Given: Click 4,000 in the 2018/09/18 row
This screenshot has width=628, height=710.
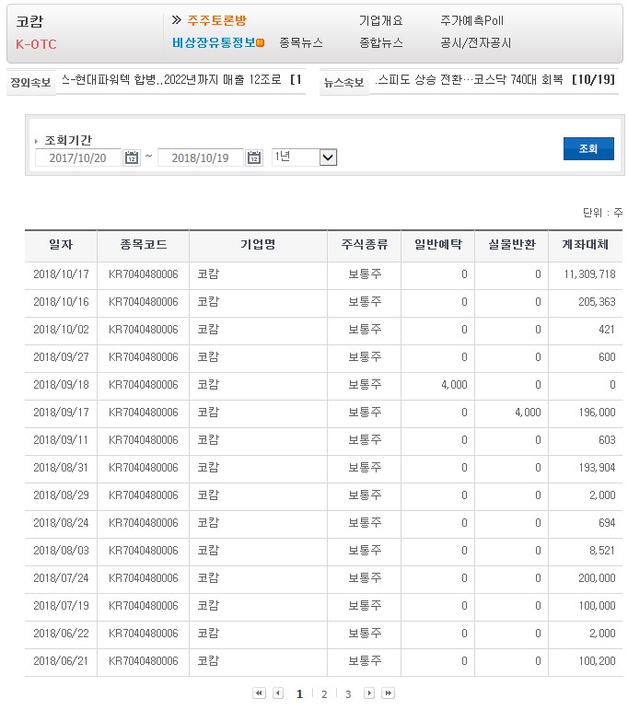Looking at the screenshot, I should click(x=454, y=384).
